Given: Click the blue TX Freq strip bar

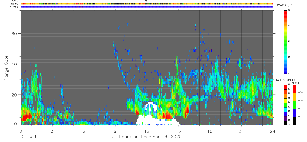Looking at the screenshot, I should (x=147, y=7).
